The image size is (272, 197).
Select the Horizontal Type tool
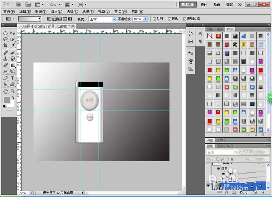tap(13, 78)
